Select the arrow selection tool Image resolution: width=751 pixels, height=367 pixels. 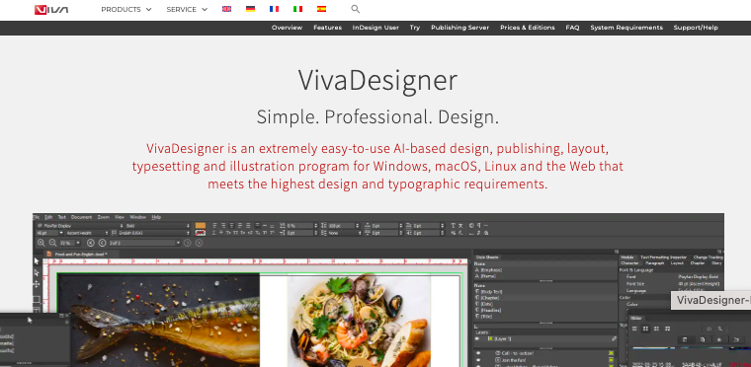(x=37, y=261)
